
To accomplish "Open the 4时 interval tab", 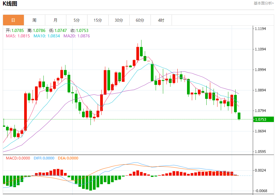I will tap(161, 20).
